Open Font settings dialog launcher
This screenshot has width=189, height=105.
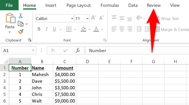(105, 40)
